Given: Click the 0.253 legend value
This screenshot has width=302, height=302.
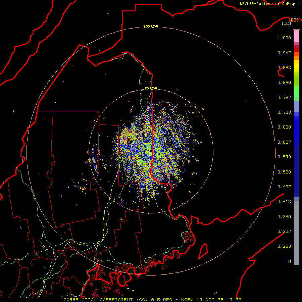Looking at the screenshot, I should (x=284, y=246).
